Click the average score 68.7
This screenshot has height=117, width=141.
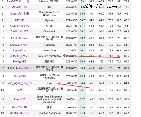[82, 20]
